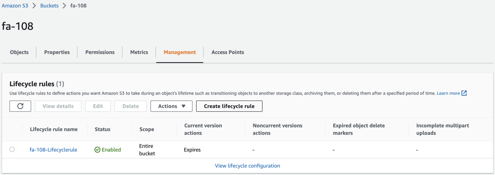Click the external link icon beside Learn more
495x175 pixels.
point(464,93)
